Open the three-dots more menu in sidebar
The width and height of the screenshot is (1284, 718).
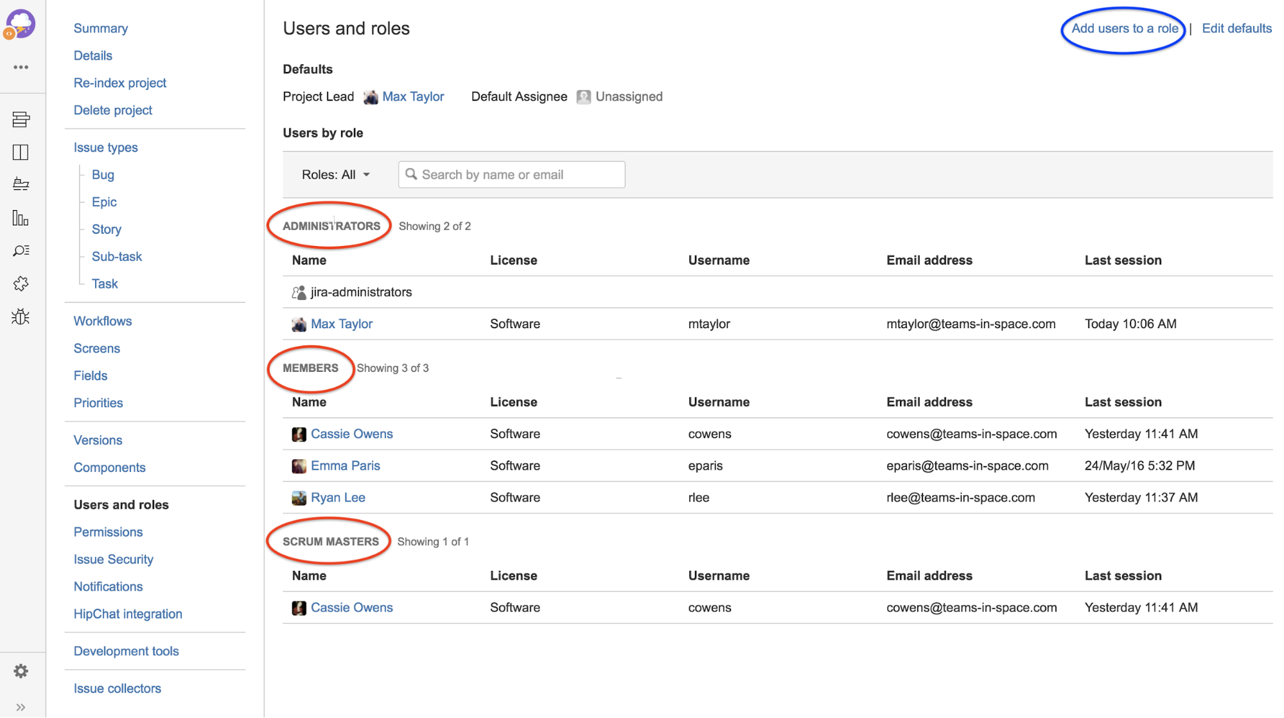point(21,67)
